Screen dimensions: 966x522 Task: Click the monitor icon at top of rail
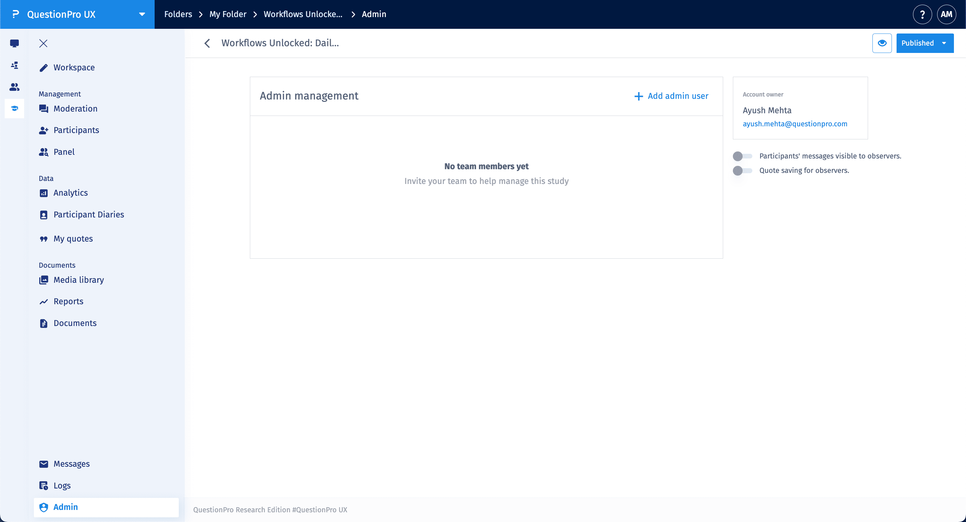[x=14, y=44]
